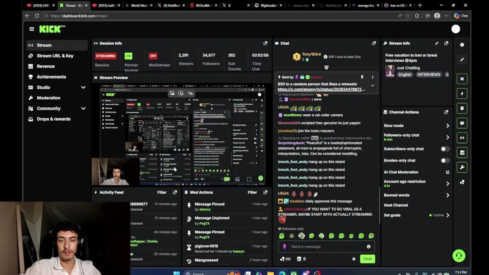Pop out the Activity Feed panel

coord(175,192)
